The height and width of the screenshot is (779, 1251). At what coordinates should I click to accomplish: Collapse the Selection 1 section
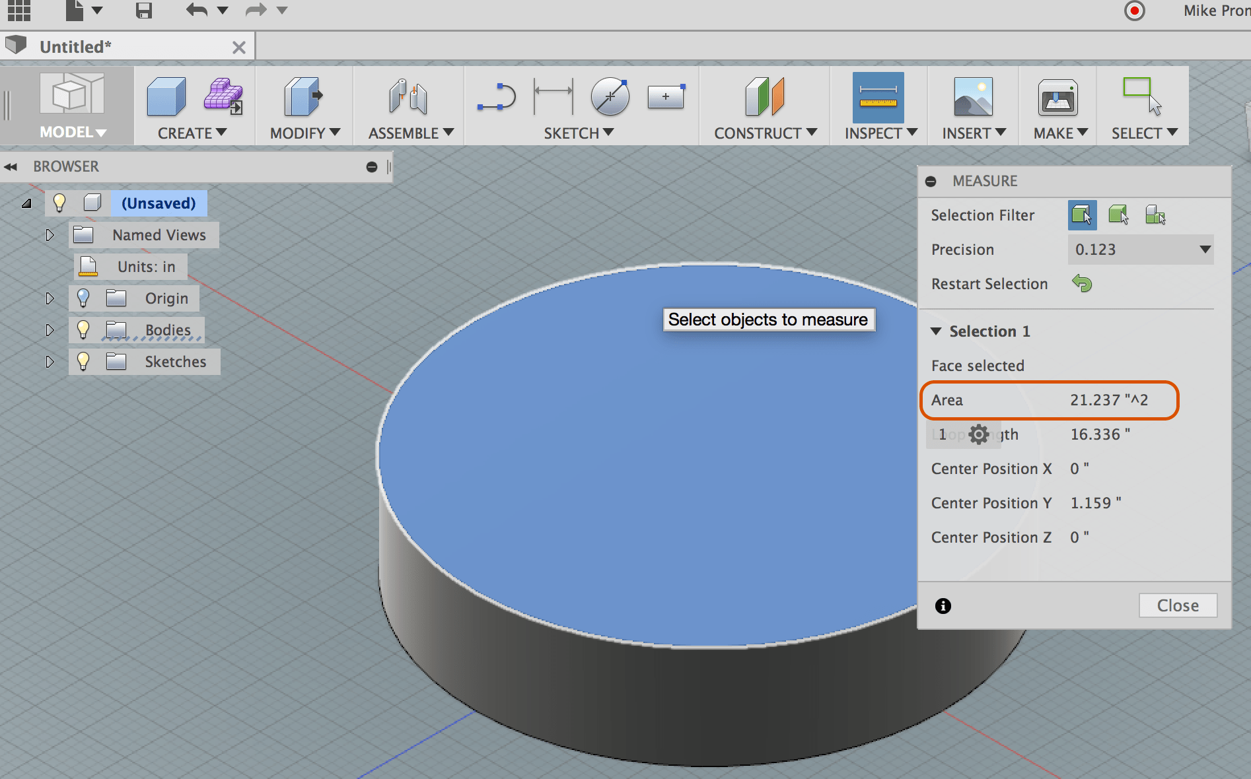936,331
